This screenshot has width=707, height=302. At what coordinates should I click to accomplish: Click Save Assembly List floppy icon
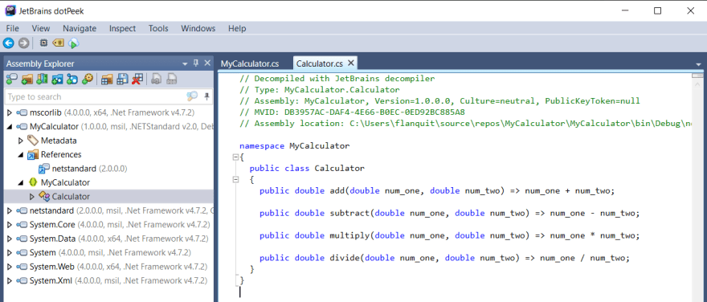coord(122,80)
